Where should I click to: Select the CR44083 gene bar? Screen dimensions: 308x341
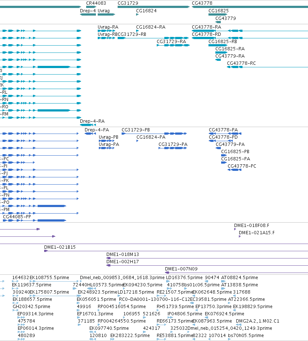[x=91, y=7]
